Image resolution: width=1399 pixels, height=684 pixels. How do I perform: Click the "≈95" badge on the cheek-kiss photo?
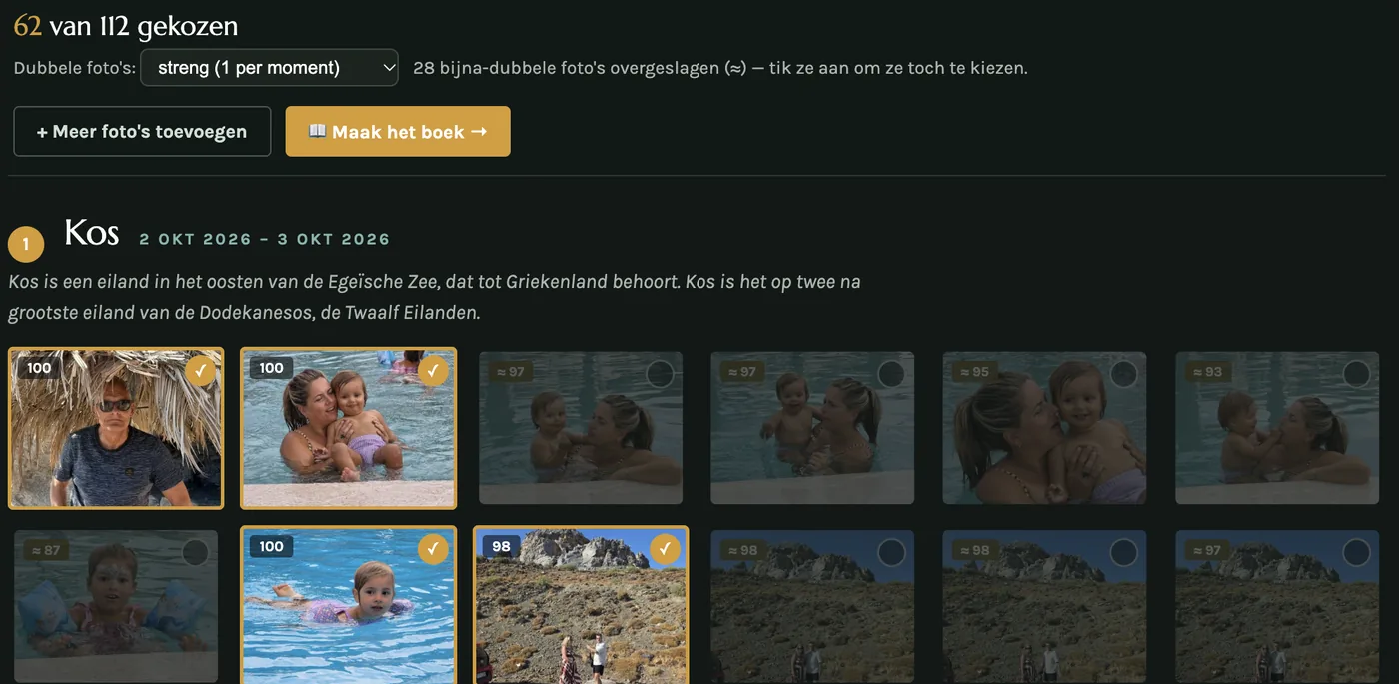click(973, 372)
